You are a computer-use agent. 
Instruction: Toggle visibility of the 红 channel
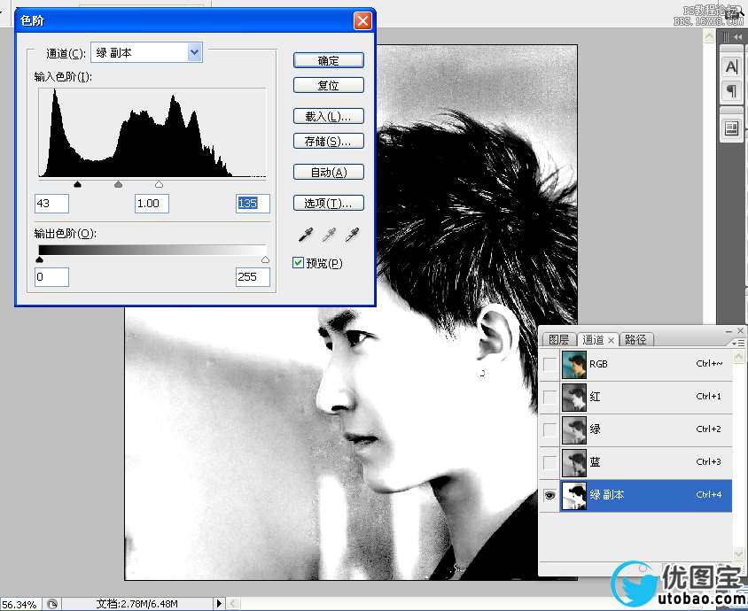(x=549, y=398)
